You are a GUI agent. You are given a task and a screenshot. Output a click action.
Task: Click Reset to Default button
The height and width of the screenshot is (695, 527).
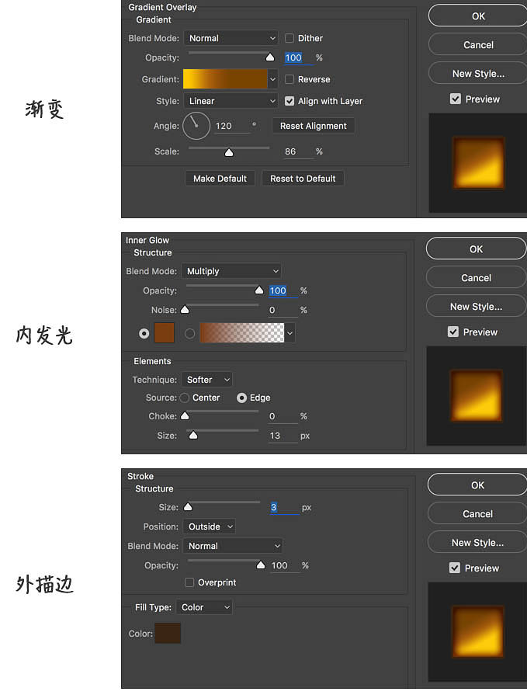pos(303,179)
